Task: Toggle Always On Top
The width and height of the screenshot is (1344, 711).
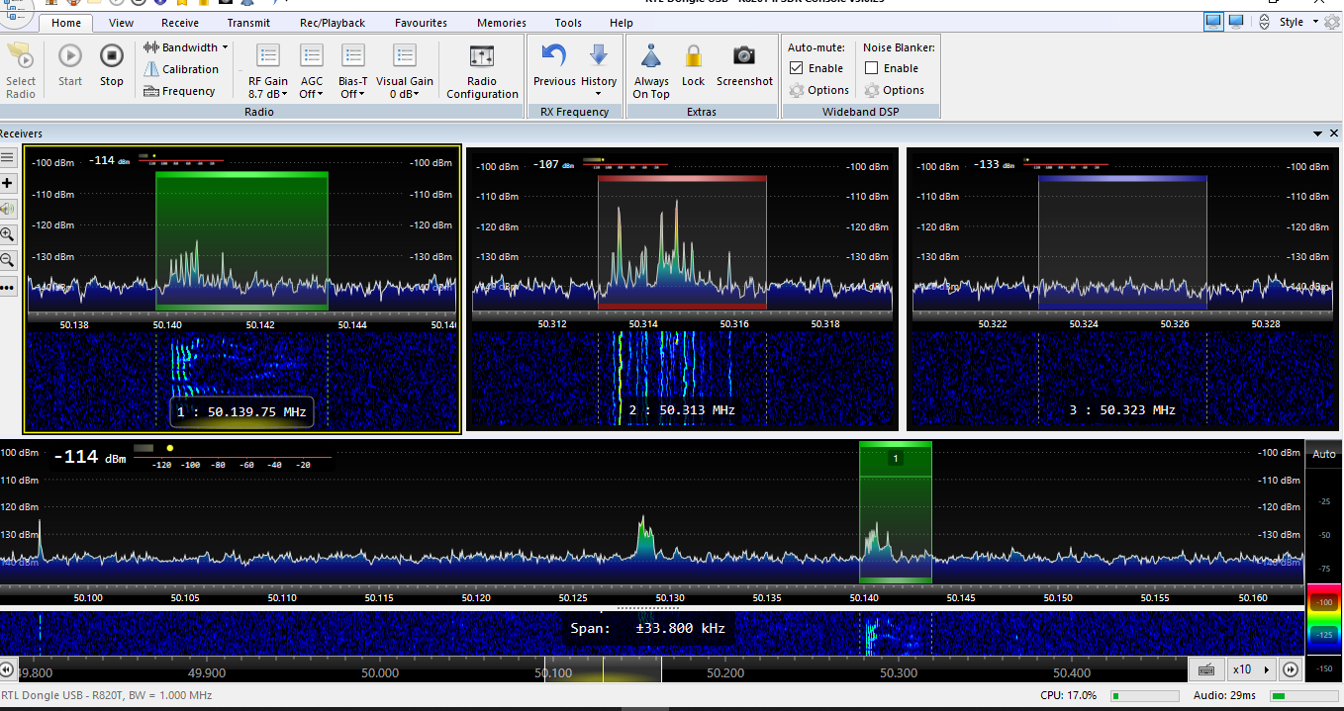Action: point(651,71)
